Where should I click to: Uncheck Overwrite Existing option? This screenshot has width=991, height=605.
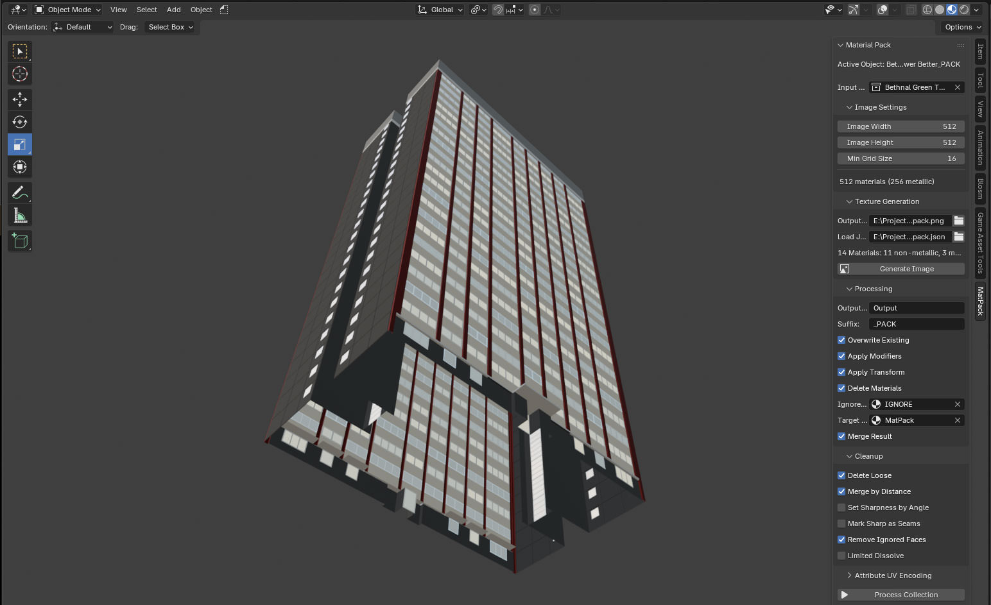(841, 340)
